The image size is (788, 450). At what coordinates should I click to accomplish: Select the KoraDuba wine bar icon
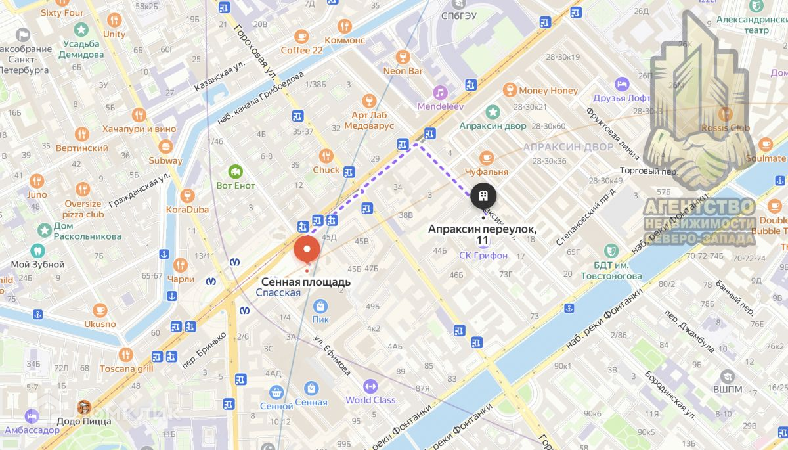[x=187, y=196]
